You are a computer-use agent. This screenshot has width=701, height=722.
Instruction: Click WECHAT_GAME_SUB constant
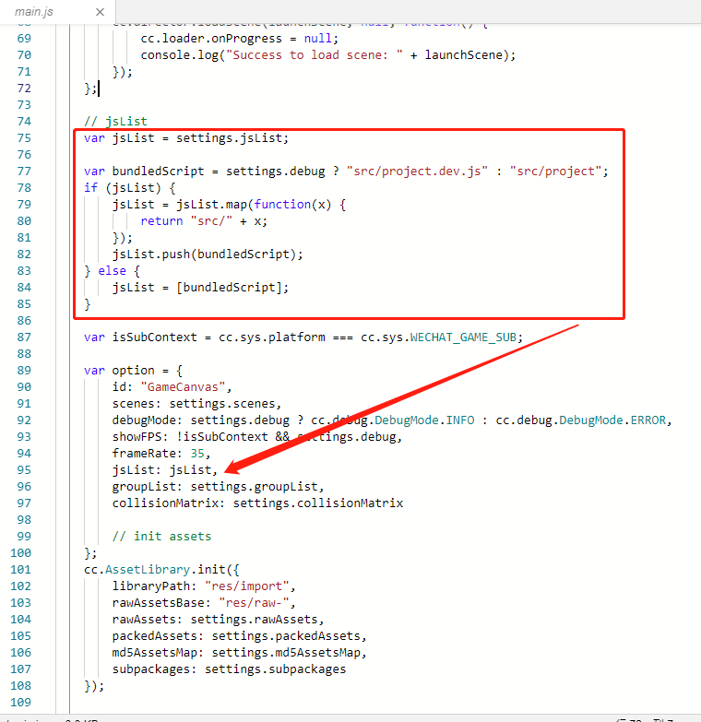(x=463, y=337)
